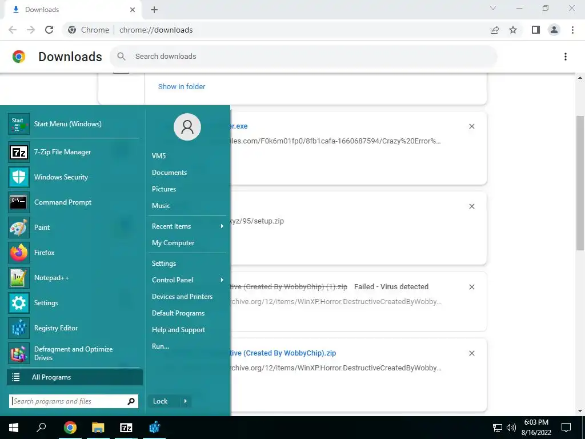Open Command Prompt in start menu
This screenshot has height=439, width=585.
pyautogui.click(x=74, y=202)
